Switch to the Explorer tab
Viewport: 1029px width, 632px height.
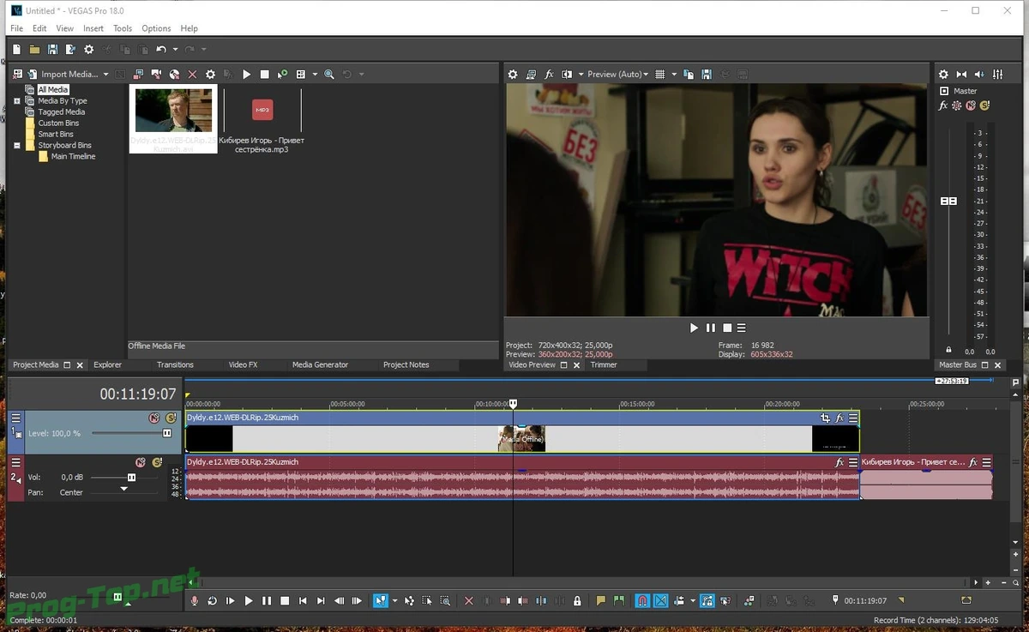(x=107, y=365)
